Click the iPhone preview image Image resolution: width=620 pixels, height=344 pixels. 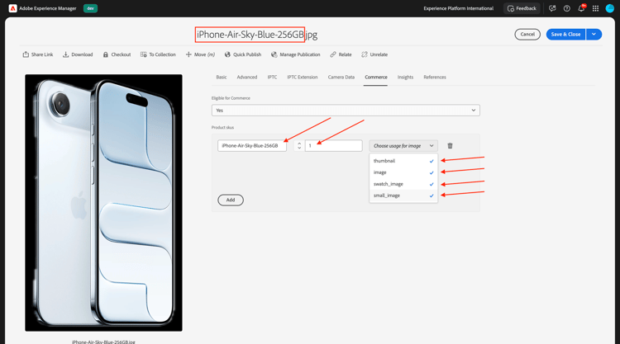pos(103,203)
